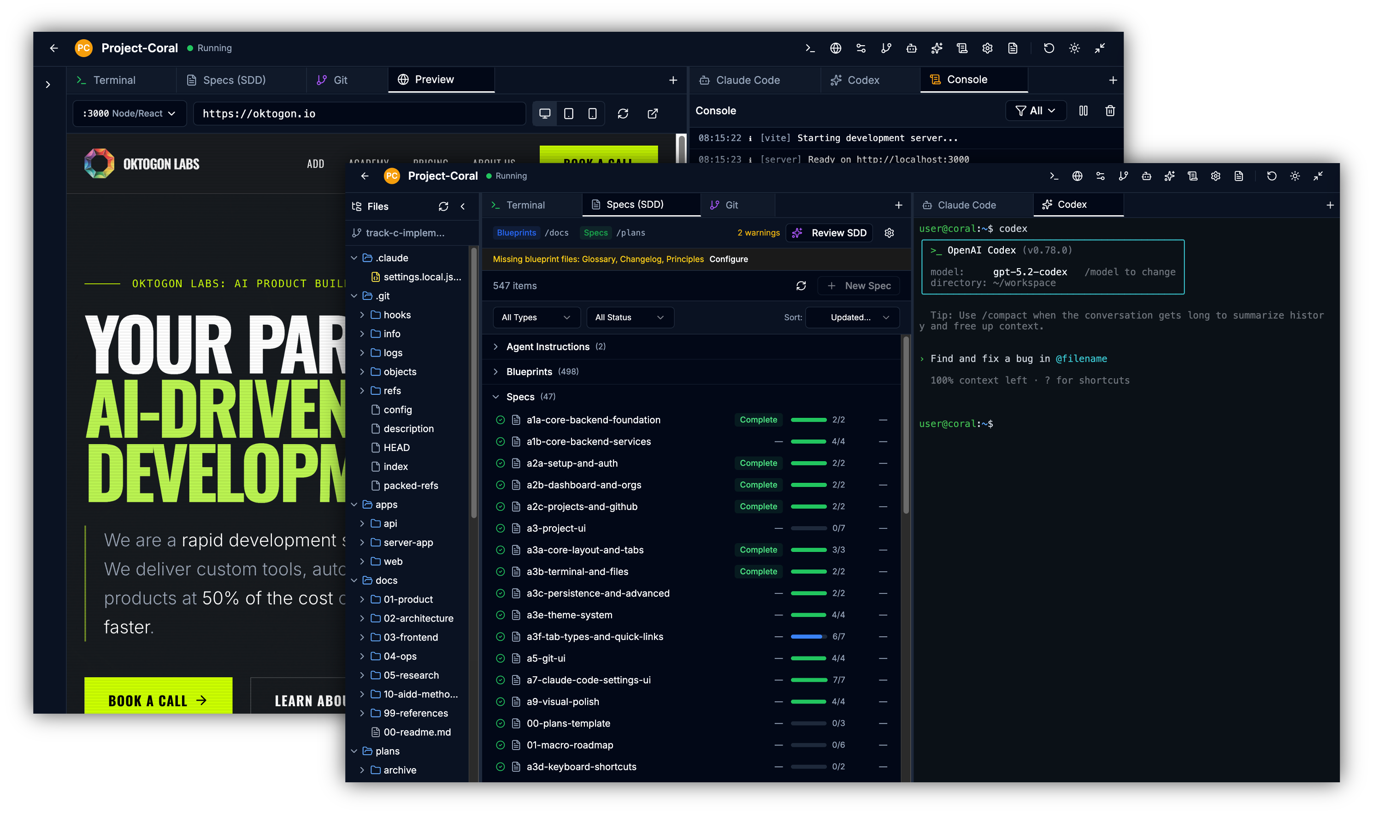The image size is (1373, 815).
Task: Collapse the docs folder in file tree
Action: [x=355, y=580]
